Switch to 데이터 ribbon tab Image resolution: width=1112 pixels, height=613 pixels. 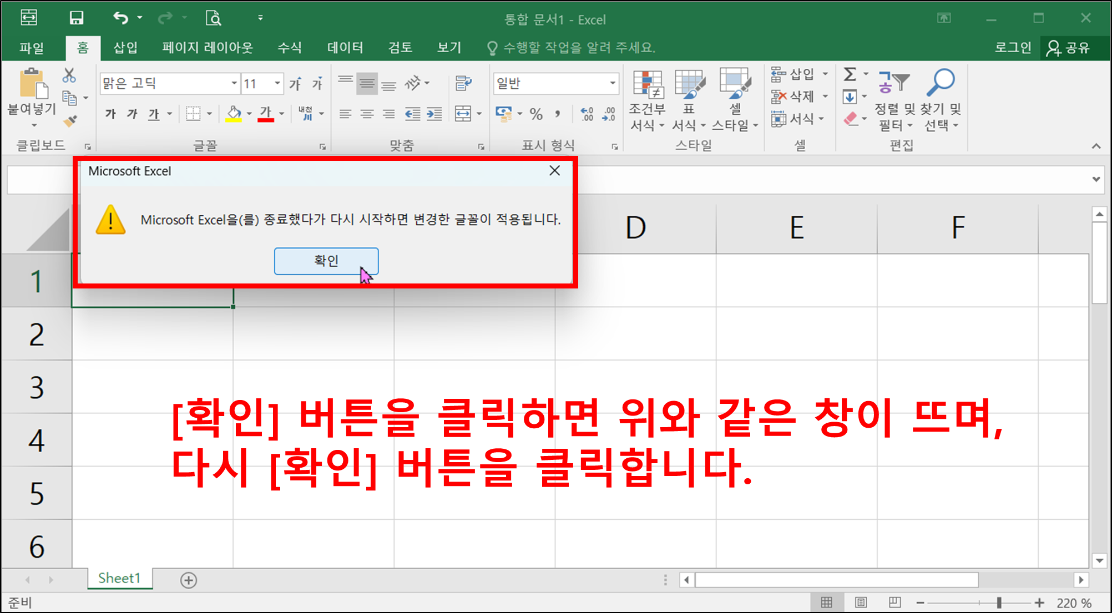tap(345, 48)
